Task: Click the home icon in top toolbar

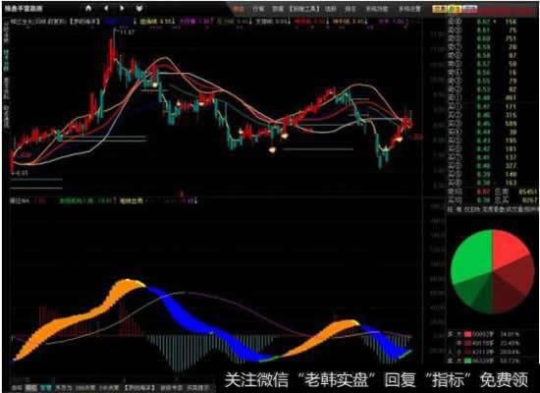Action: (88, 8)
